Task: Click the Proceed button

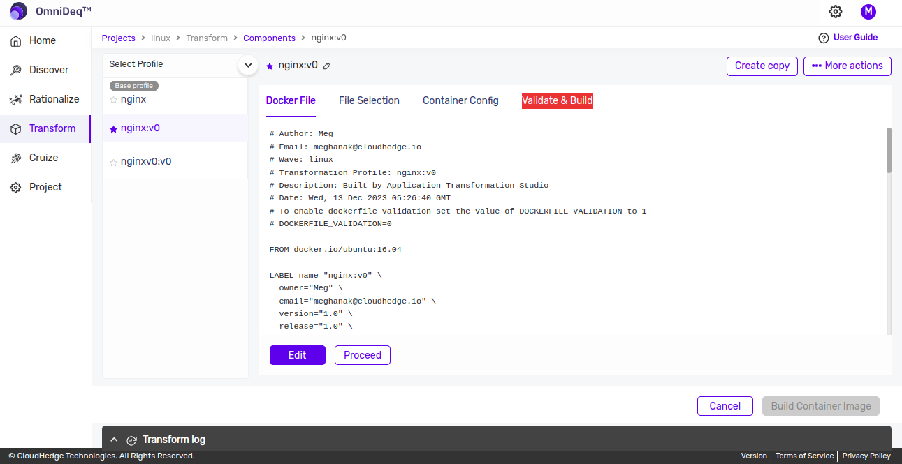Action: click(363, 355)
